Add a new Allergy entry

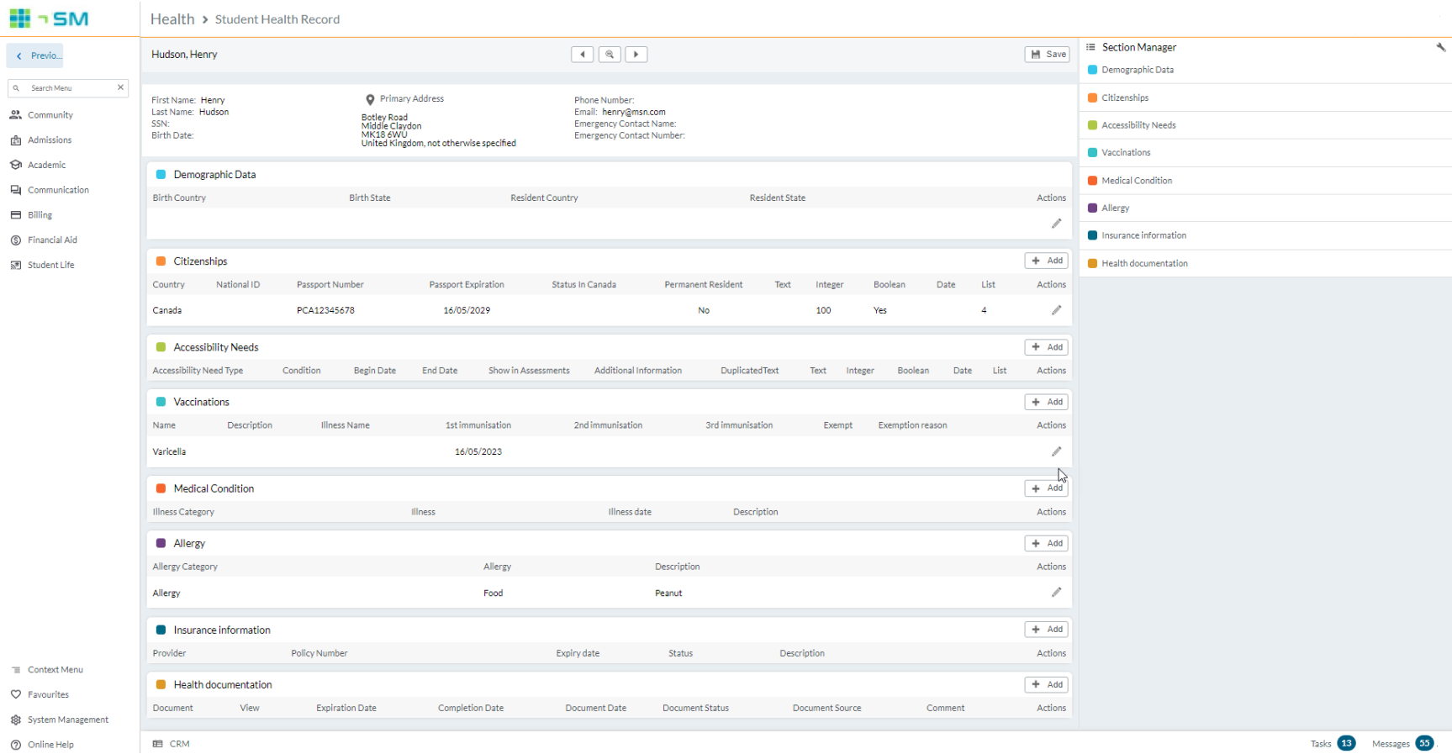tap(1046, 544)
